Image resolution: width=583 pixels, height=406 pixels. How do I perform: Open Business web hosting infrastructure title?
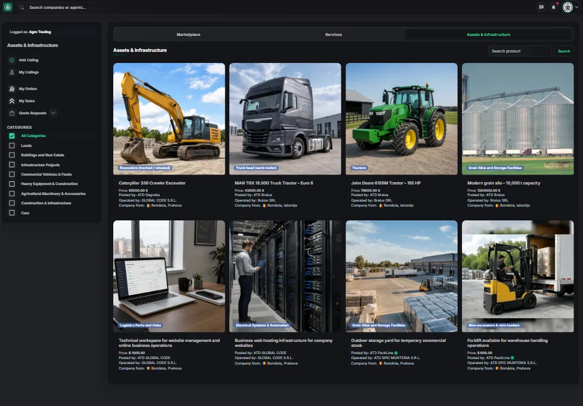pyautogui.click(x=283, y=343)
